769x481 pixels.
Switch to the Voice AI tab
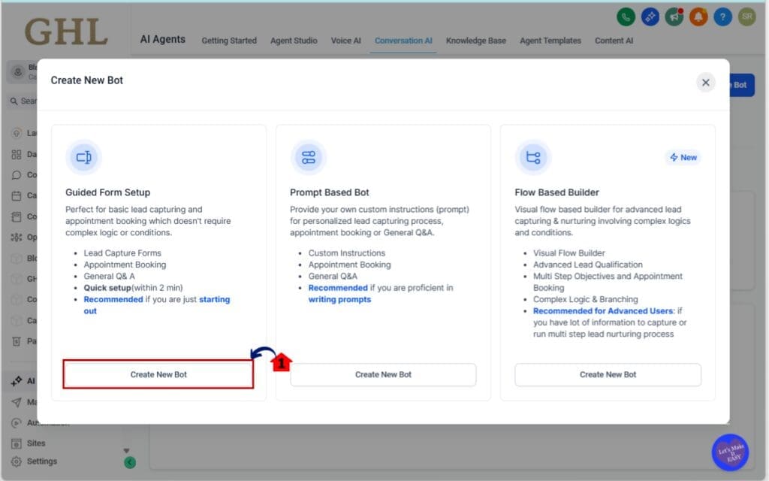[346, 41]
